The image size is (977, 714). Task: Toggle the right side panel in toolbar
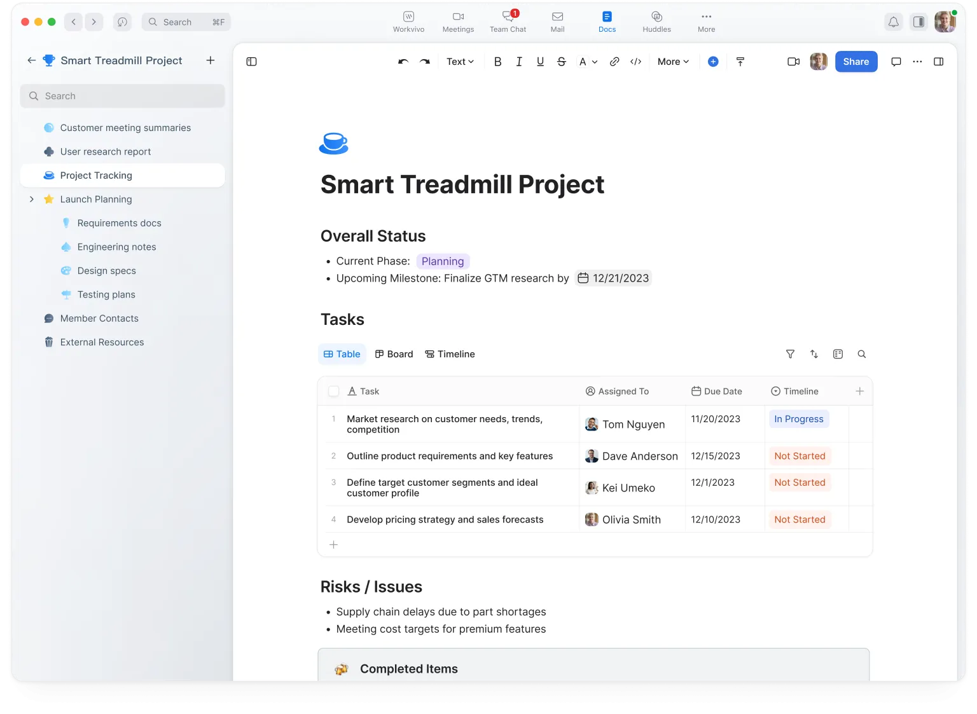pos(938,62)
